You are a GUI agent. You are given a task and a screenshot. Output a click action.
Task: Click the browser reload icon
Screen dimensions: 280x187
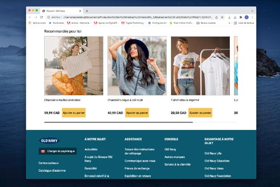[x=42, y=17]
